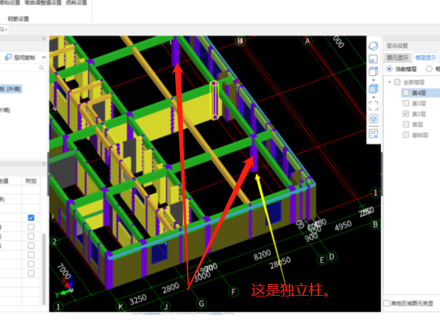Click the dashed-frame zoom extents icon
Viewport: 440px width, 330px height.
[x=374, y=105]
